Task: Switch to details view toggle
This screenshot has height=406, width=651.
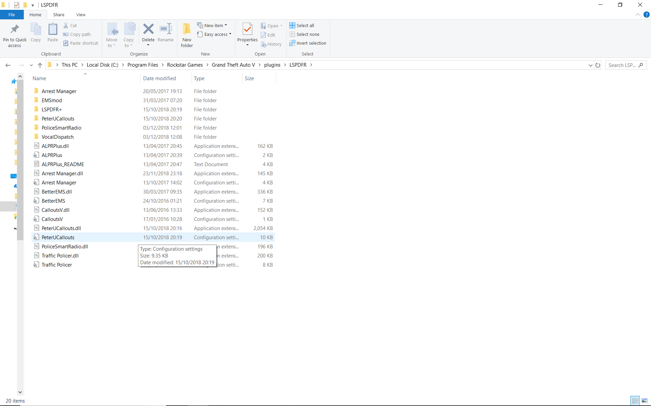Action: pos(635,401)
